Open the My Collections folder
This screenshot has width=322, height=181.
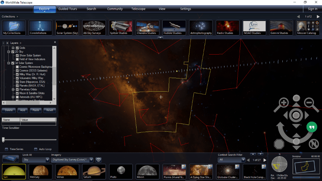pos(14,27)
